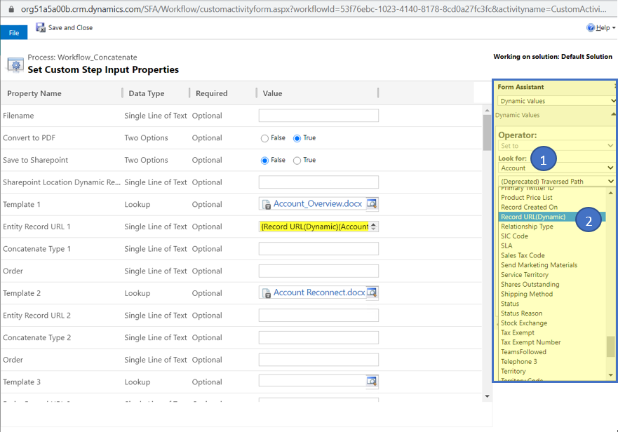Click the attribute list scrollbar thumb

610,346
